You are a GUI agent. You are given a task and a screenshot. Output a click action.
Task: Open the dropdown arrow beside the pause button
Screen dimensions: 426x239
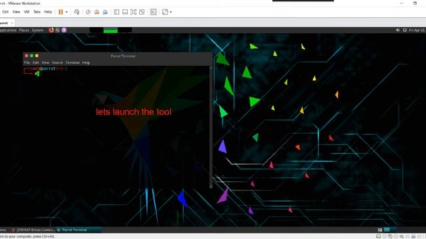point(67,12)
